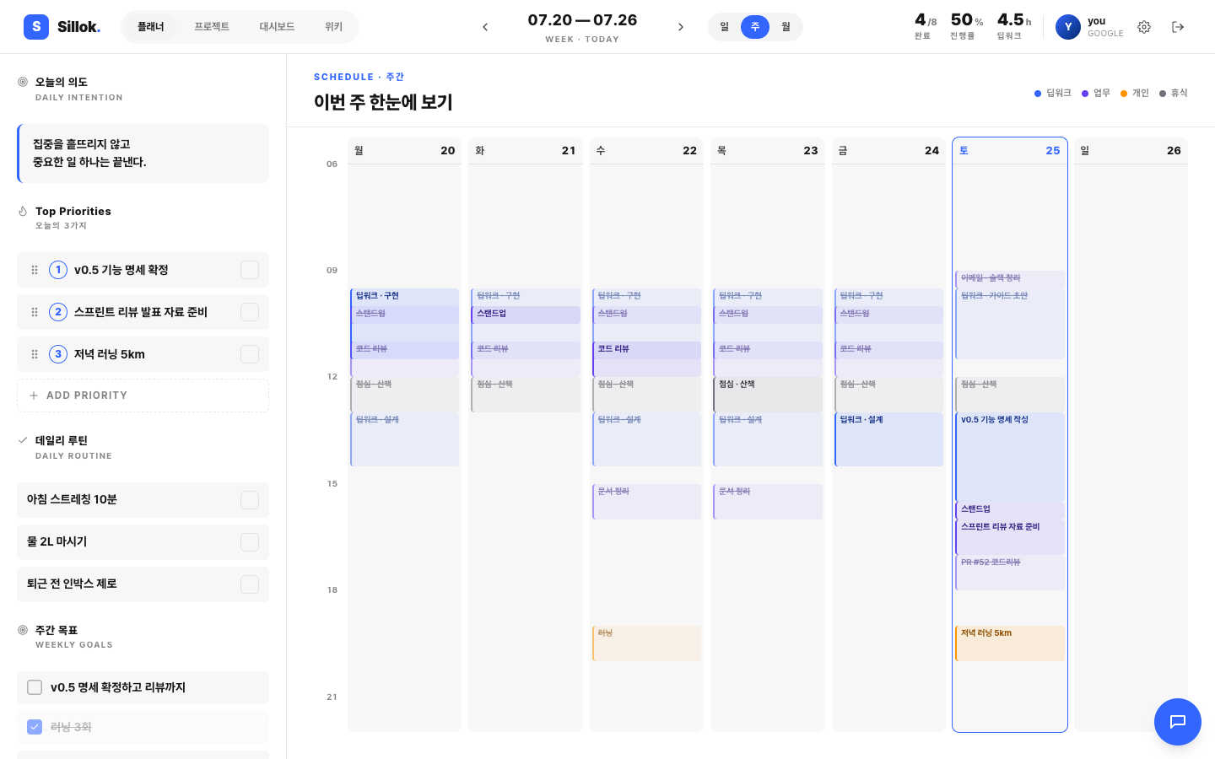
Task: Go to previous week with left chevron
Action: [x=485, y=27]
